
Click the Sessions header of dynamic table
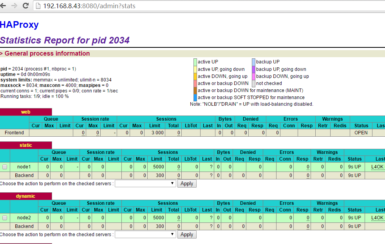pyautogui.click(x=168, y=203)
